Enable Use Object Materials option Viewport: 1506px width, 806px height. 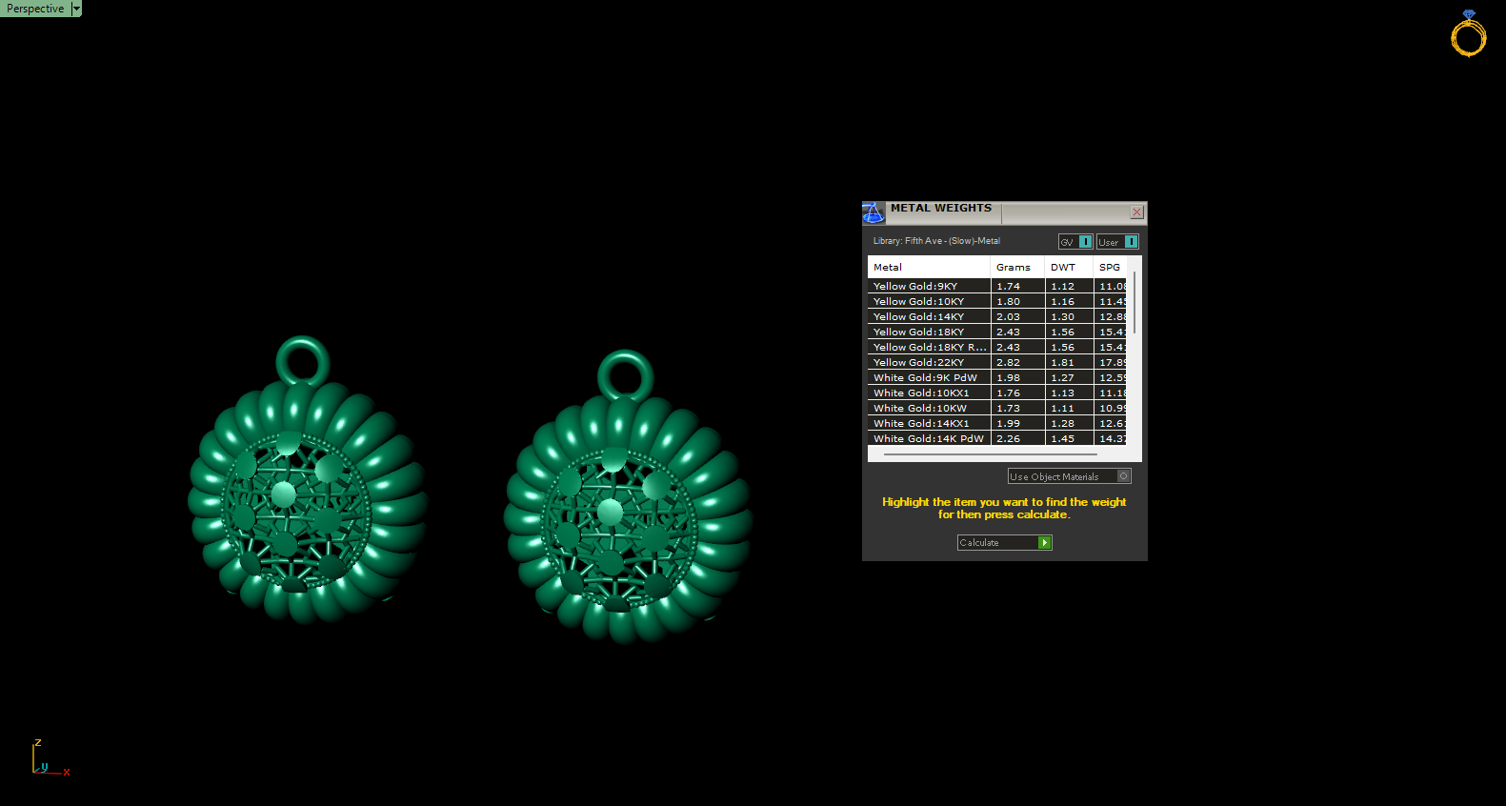pos(1124,476)
